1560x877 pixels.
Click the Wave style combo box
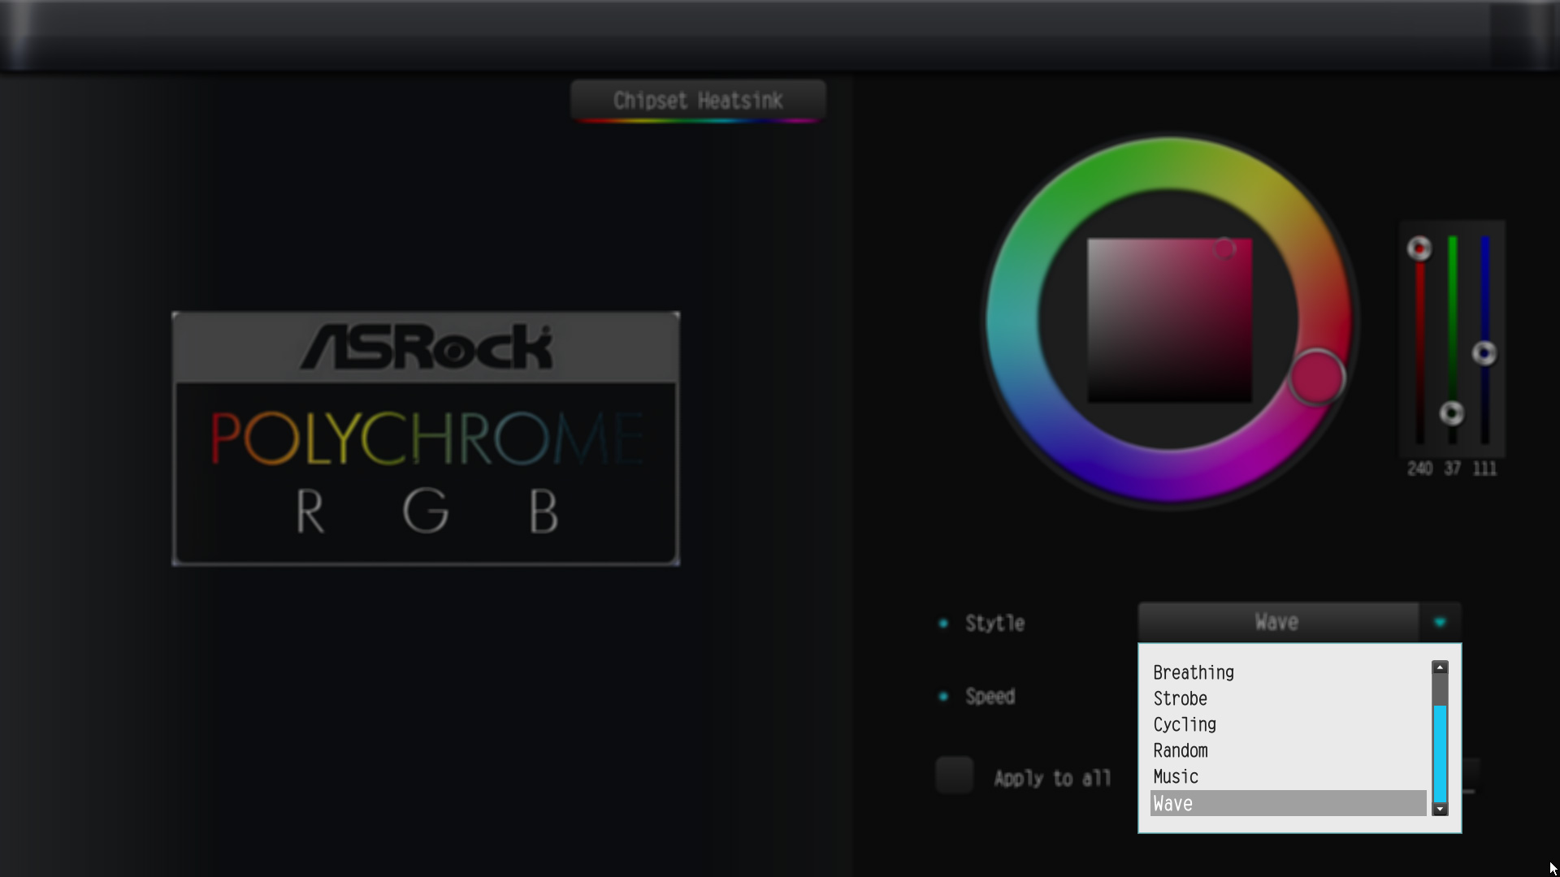1277,623
